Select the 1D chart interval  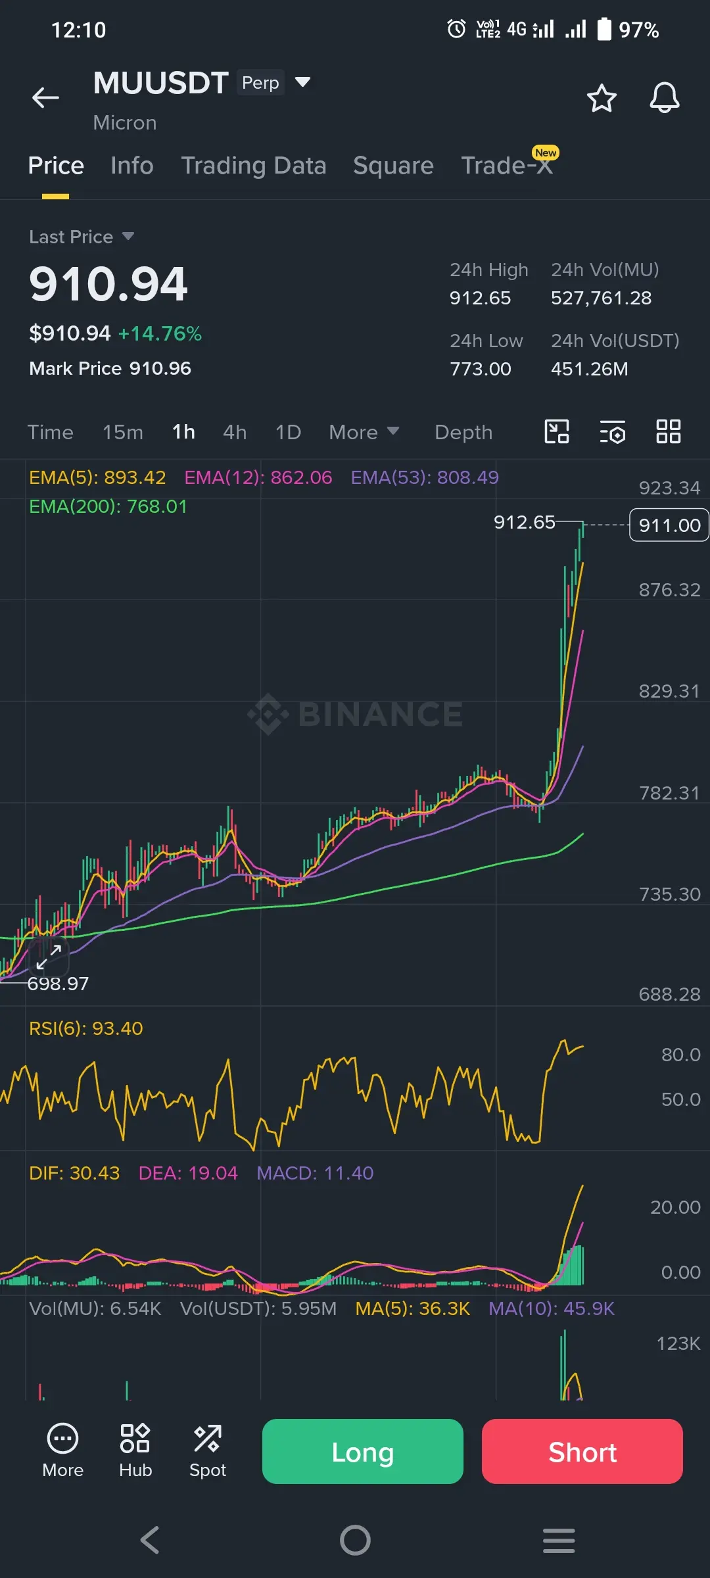click(x=288, y=432)
